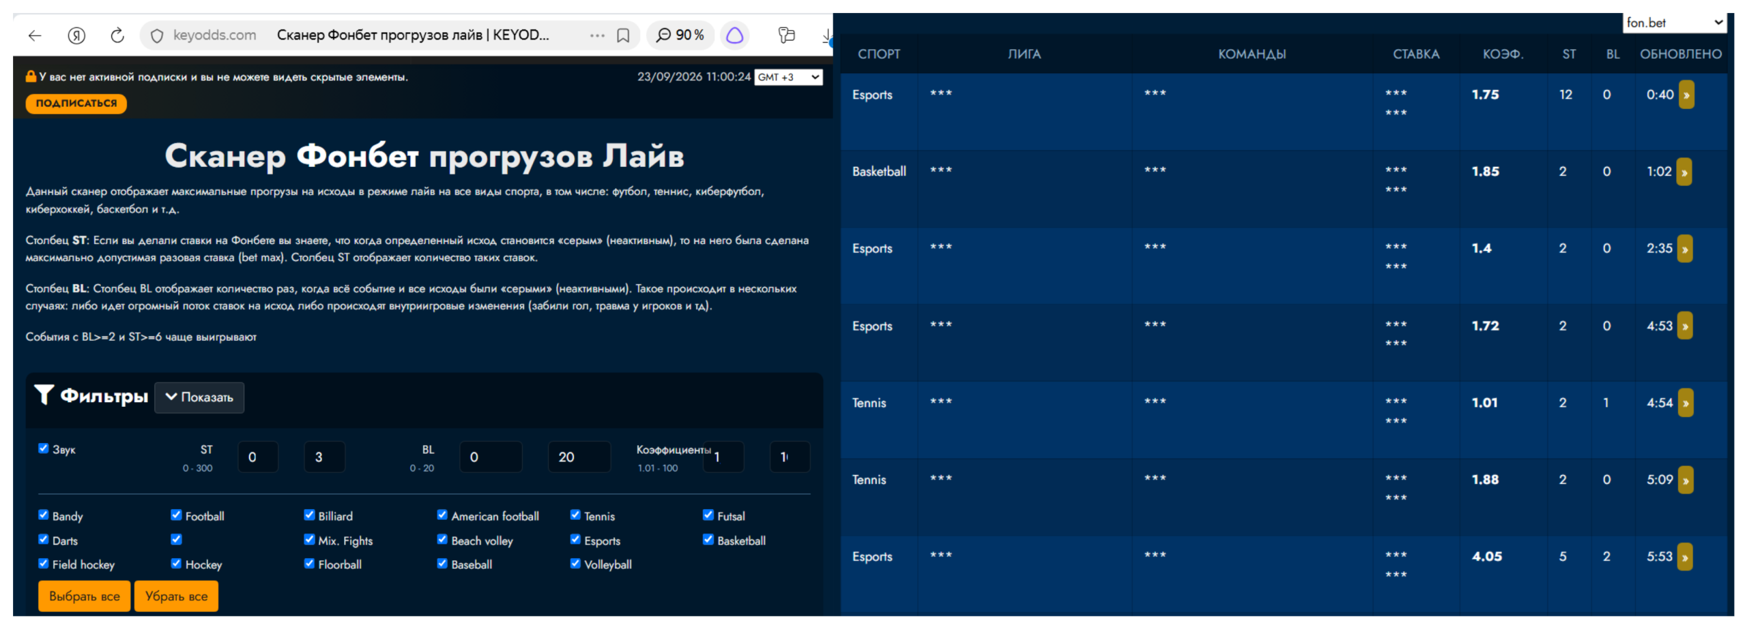1747x629 pixels.
Task: Open the arrow button in the 0:40 row
Action: 1686,95
